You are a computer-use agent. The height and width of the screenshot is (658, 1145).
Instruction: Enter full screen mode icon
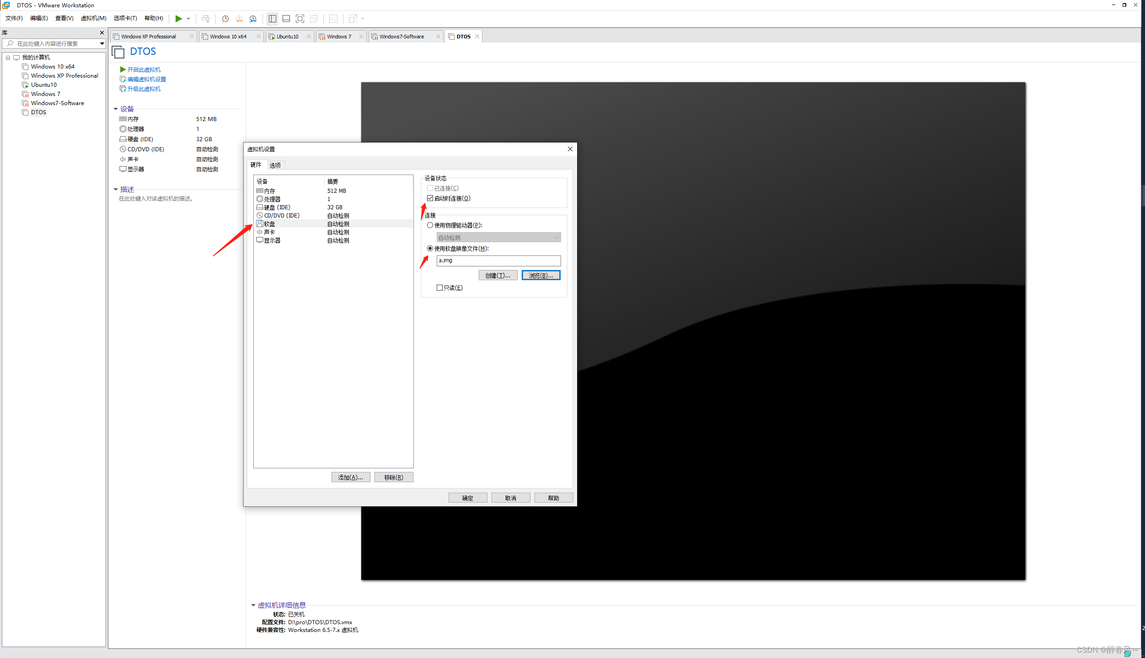click(x=300, y=19)
